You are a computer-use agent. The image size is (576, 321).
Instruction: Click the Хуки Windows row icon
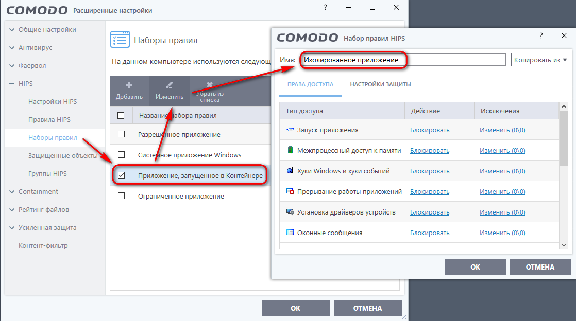(x=290, y=171)
